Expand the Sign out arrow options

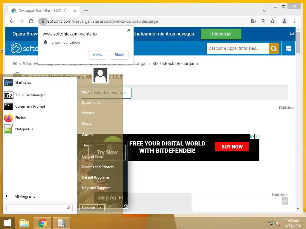click(x=101, y=208)
